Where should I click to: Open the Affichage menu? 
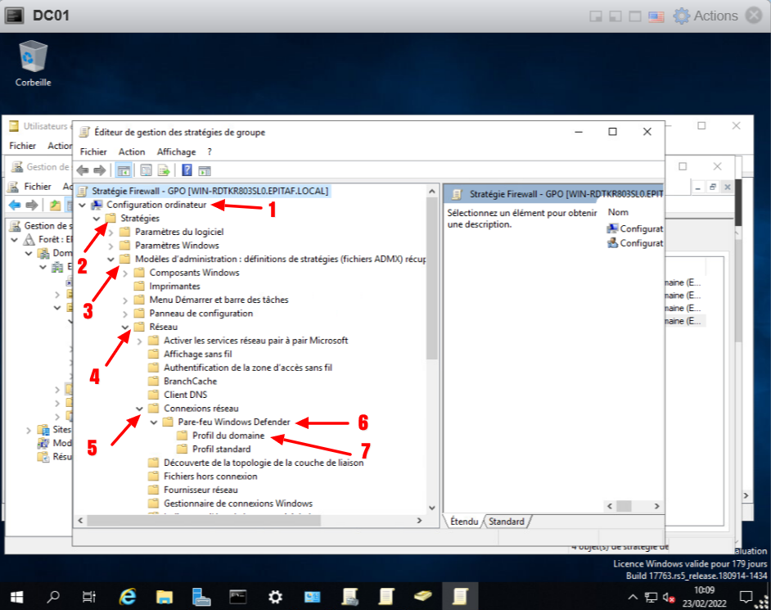point(176,151)
